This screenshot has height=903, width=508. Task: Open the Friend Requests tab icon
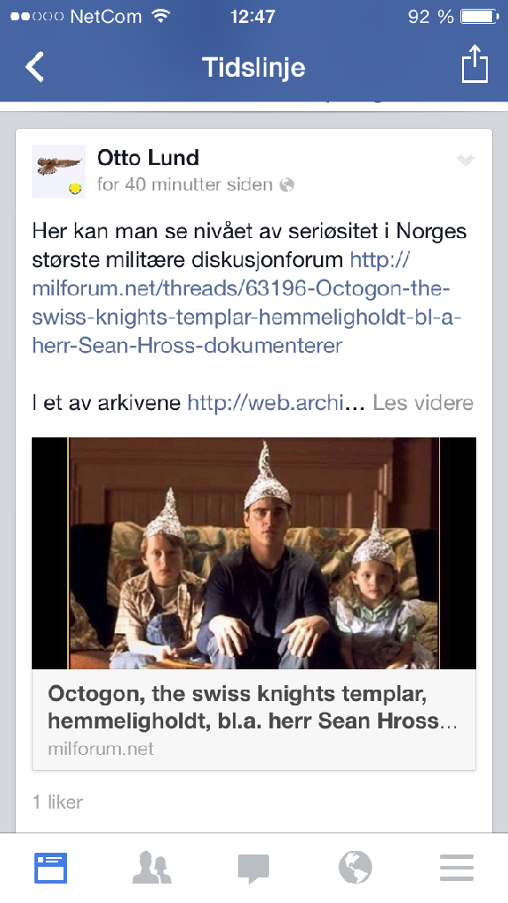(152, 868)
